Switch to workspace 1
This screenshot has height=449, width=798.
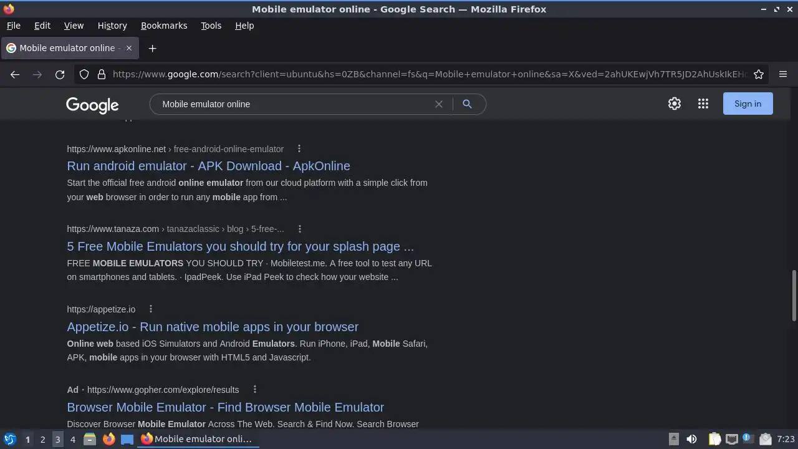27,439
